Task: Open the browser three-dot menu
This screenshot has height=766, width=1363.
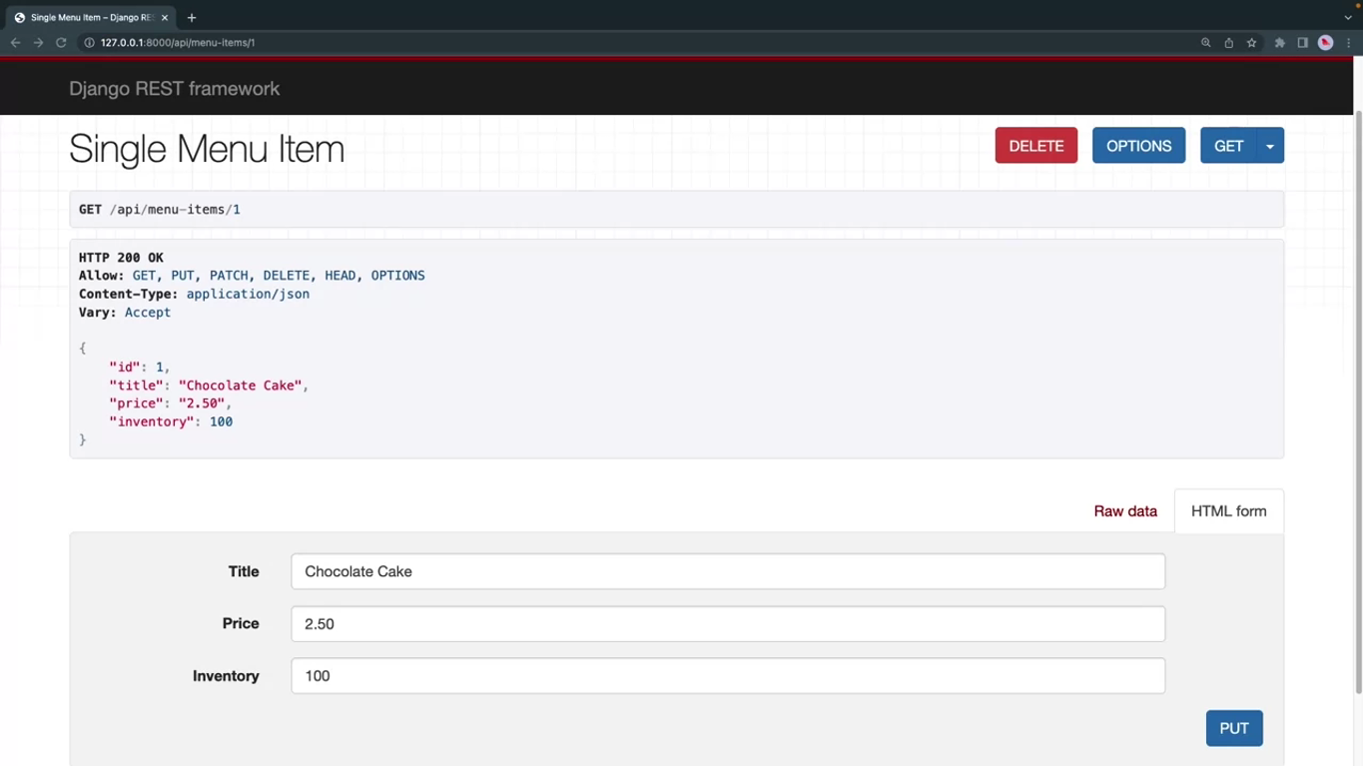Action: [1349, 43]
